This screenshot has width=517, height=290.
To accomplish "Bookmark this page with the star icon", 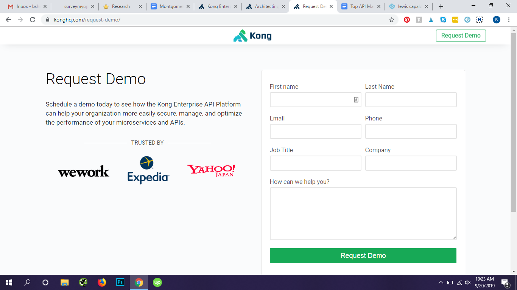I will coord(392,20).
